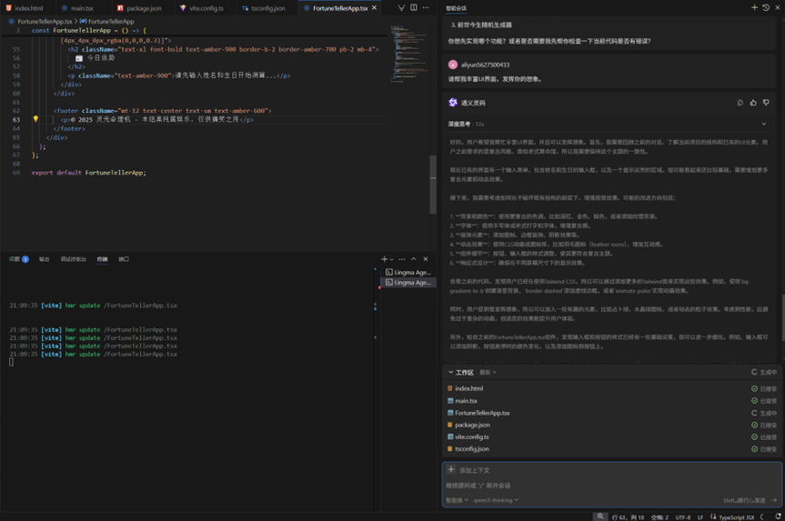Click the 已接受 check icon for package.json
785x521 pixels.
(754, 425)
